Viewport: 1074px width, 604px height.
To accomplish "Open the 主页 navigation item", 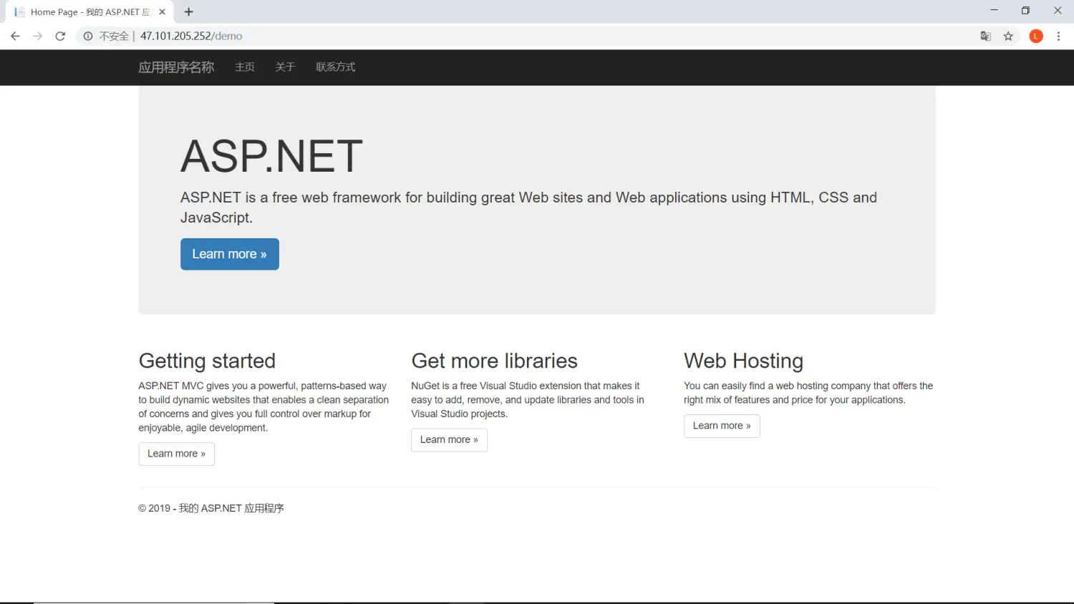I will [x=245, y=67].
